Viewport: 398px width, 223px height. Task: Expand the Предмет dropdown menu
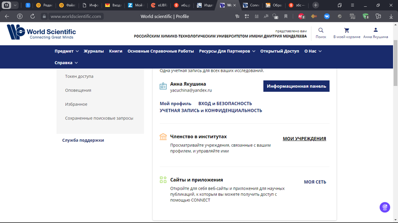[67, 51]
